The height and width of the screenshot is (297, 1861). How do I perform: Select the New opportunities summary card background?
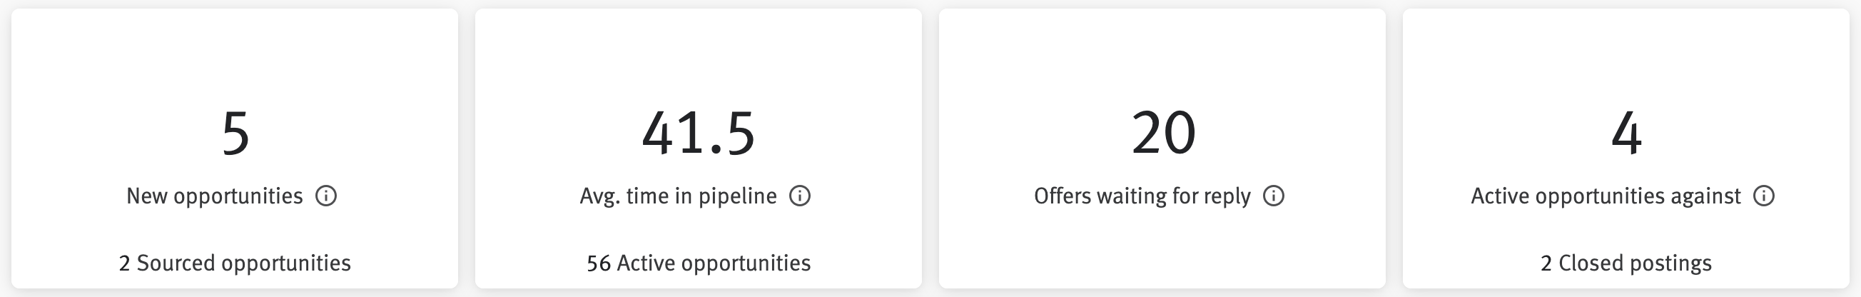pos(235,58)
